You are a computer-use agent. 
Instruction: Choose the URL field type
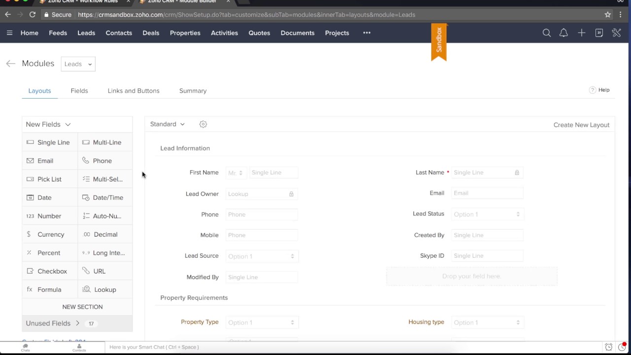tap(105, 271)
